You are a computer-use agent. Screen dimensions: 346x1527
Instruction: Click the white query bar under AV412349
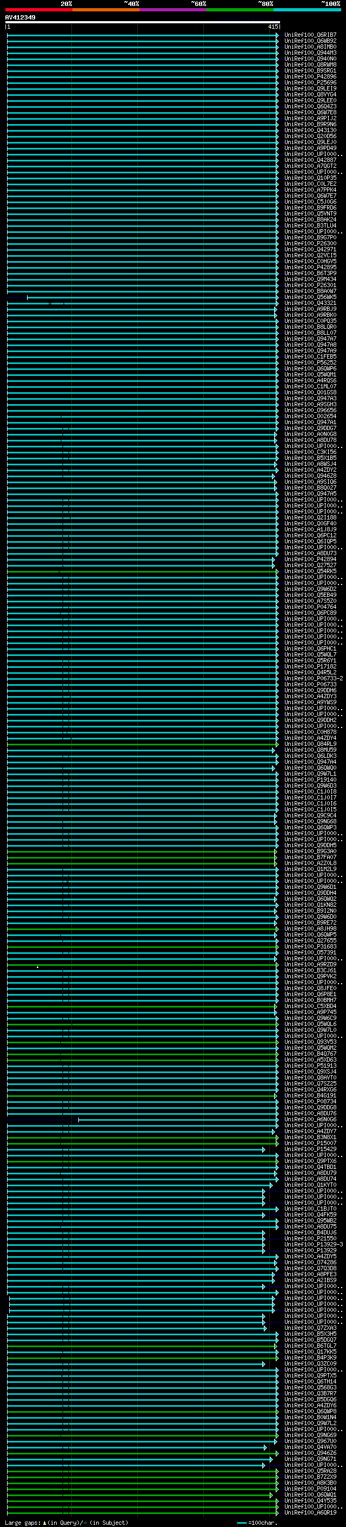(x=143, y=22)
